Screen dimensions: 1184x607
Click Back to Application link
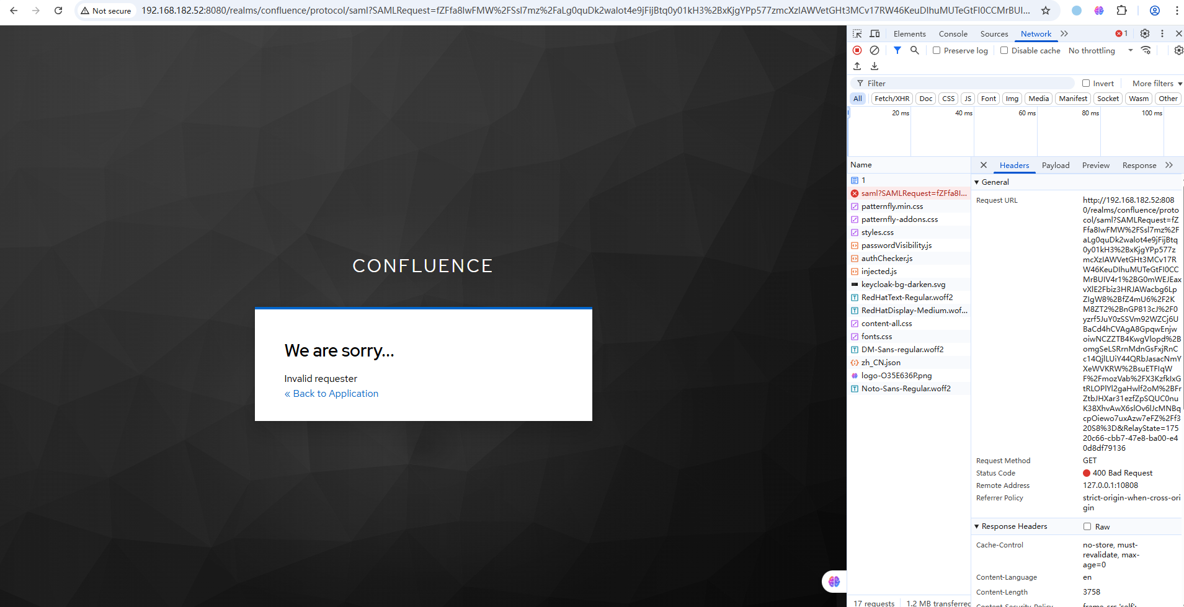331,394
